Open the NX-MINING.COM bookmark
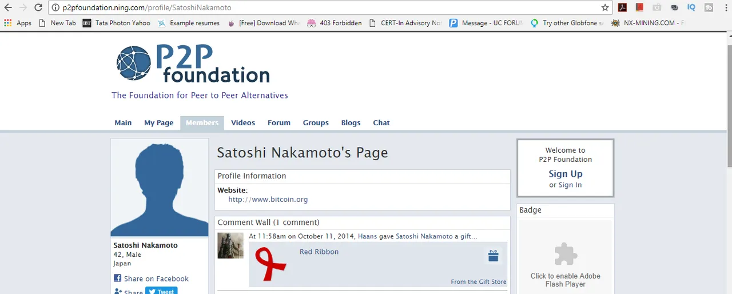Viewport: 732px width, 294px height. coord(647,23)
